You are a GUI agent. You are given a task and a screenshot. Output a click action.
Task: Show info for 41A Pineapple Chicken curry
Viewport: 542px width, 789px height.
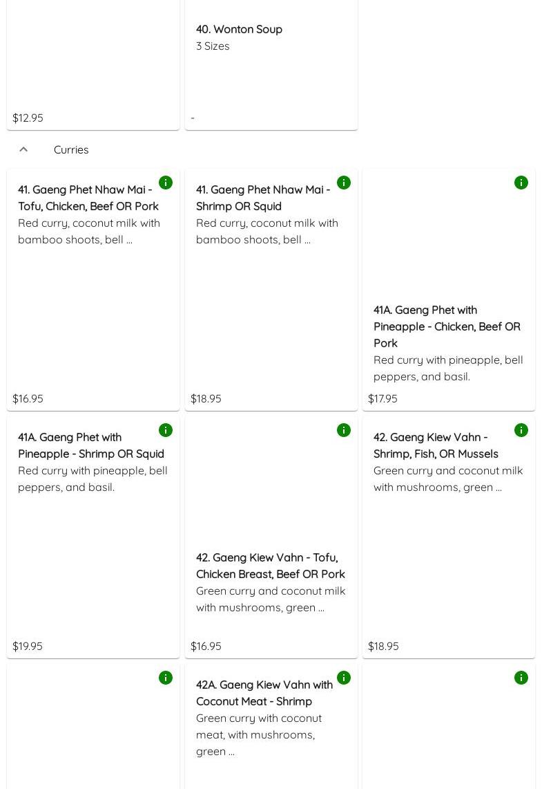[x=521, y=183]
